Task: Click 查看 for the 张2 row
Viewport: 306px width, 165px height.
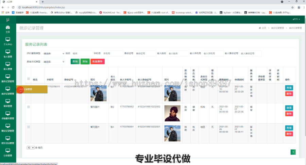Action: 289,108
